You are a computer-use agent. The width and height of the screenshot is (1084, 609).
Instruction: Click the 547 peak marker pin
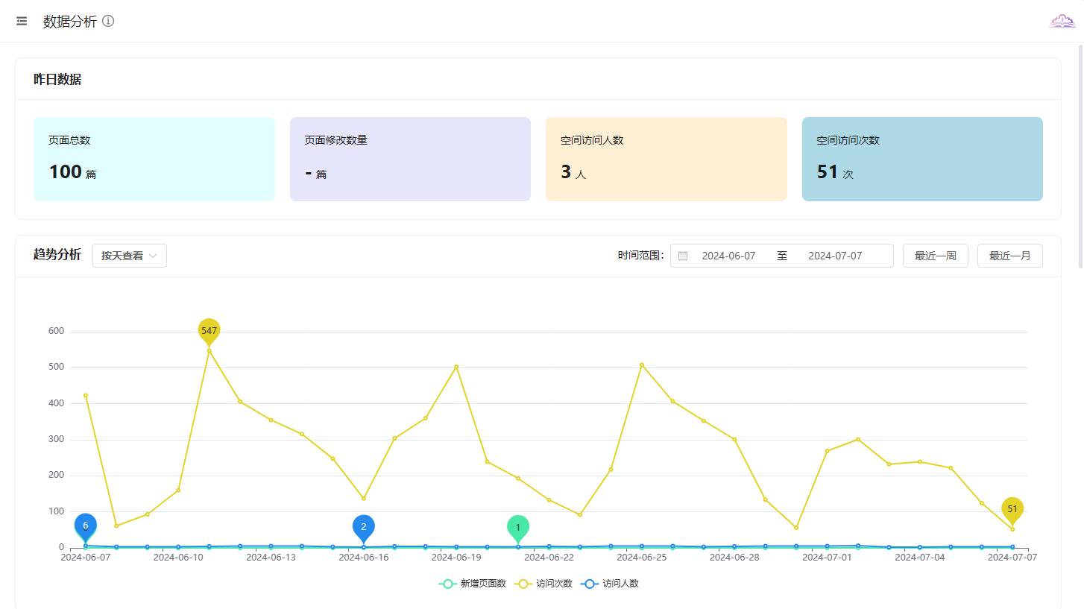209,332
